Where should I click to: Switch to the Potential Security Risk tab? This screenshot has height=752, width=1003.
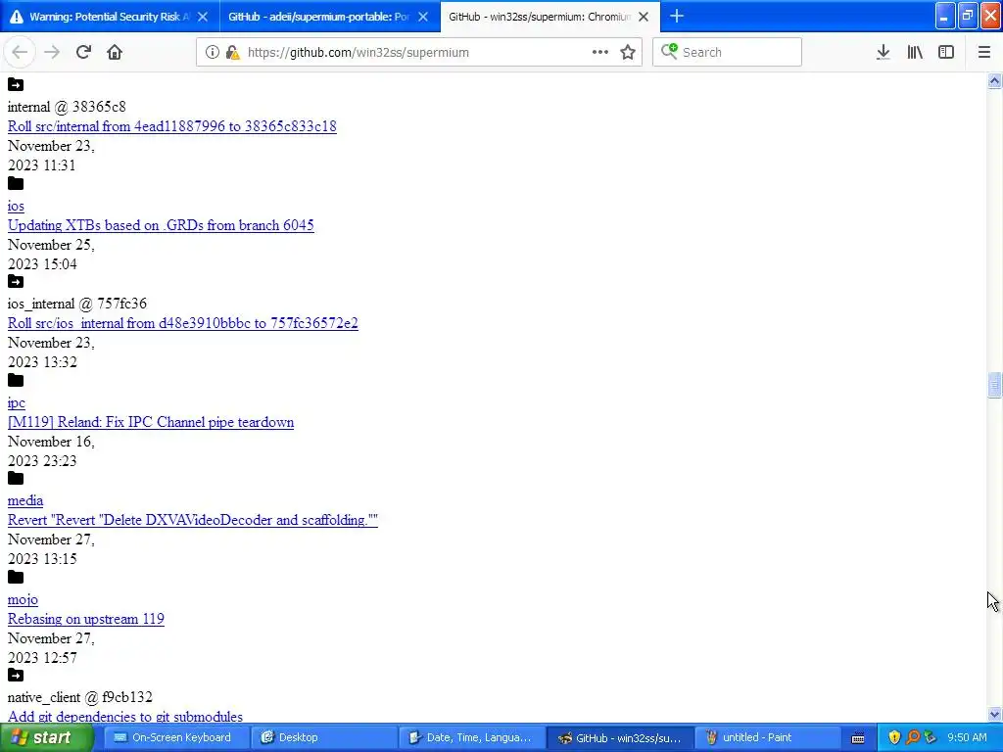(110, 17)
